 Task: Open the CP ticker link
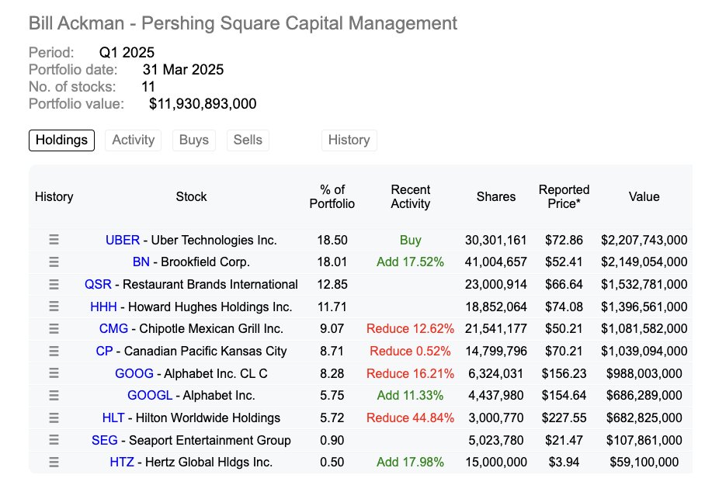(104, 352)
